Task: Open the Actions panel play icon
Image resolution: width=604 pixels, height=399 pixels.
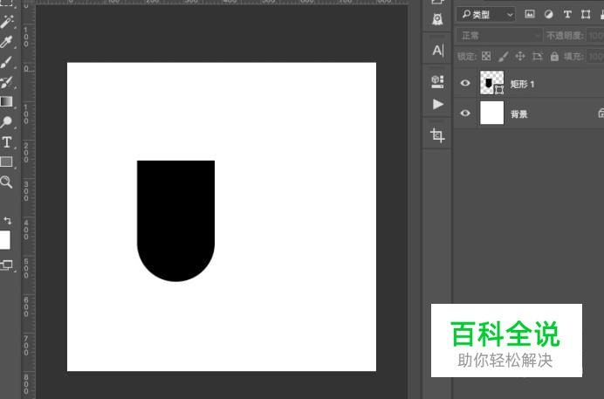Action: pyautogui.click(x=437, y=105)
